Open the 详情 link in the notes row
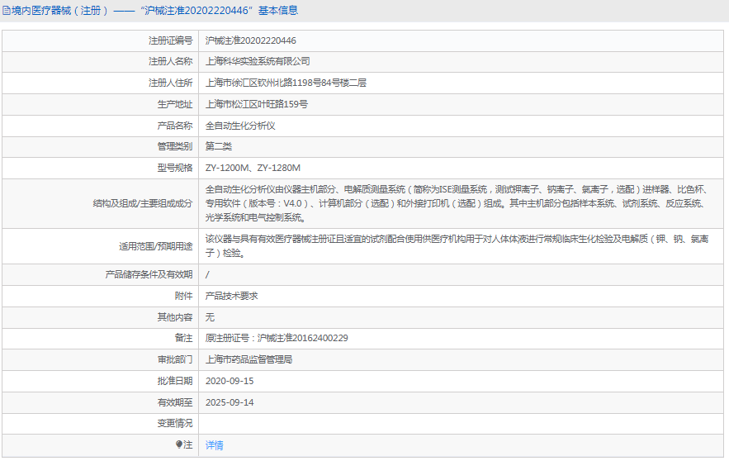 [x=214, y=445]
